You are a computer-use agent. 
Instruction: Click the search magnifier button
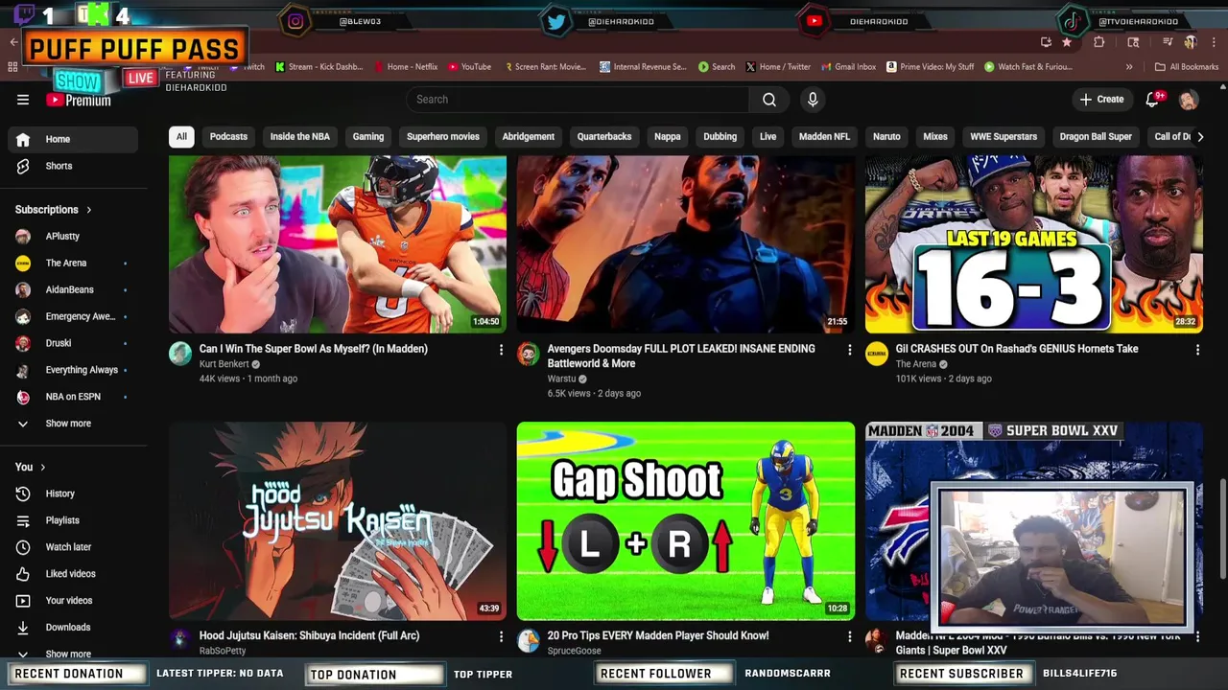(x=769, y=100)
